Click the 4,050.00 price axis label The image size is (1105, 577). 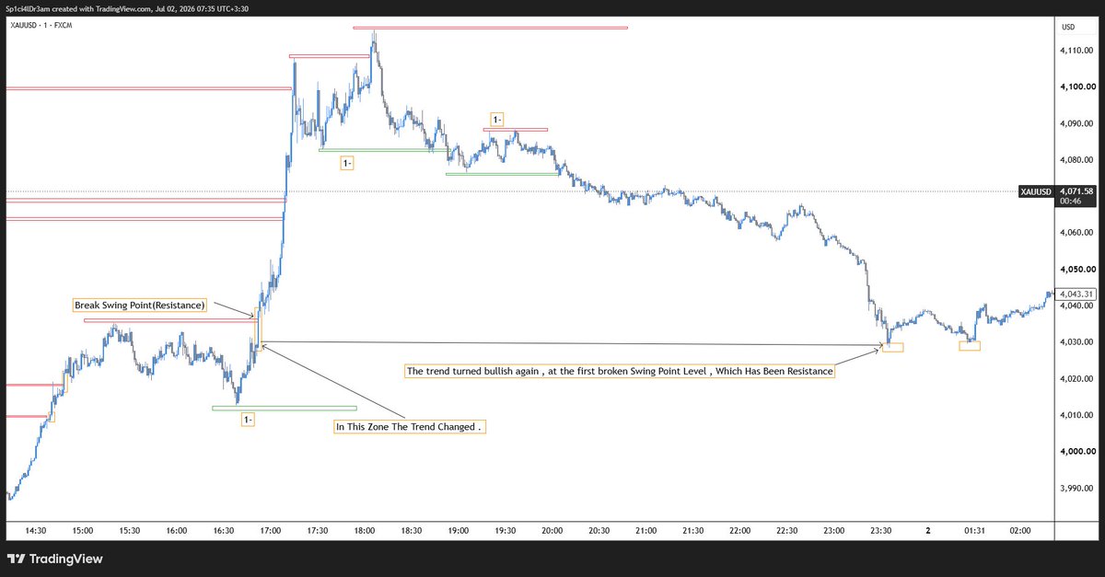(x=1076, y=270)
